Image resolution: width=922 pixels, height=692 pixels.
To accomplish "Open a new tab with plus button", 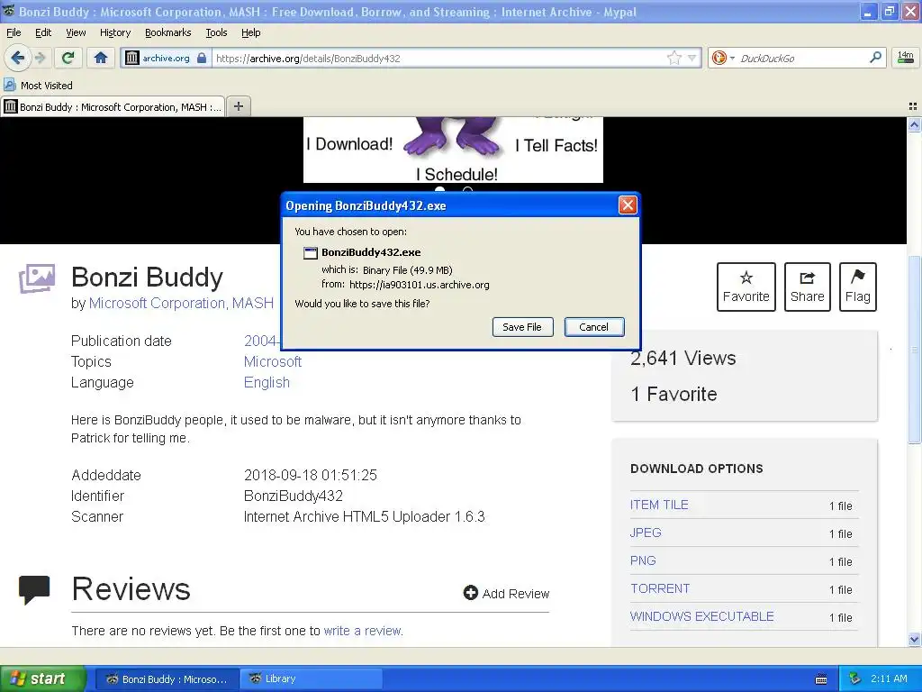I will pos(238,106).
